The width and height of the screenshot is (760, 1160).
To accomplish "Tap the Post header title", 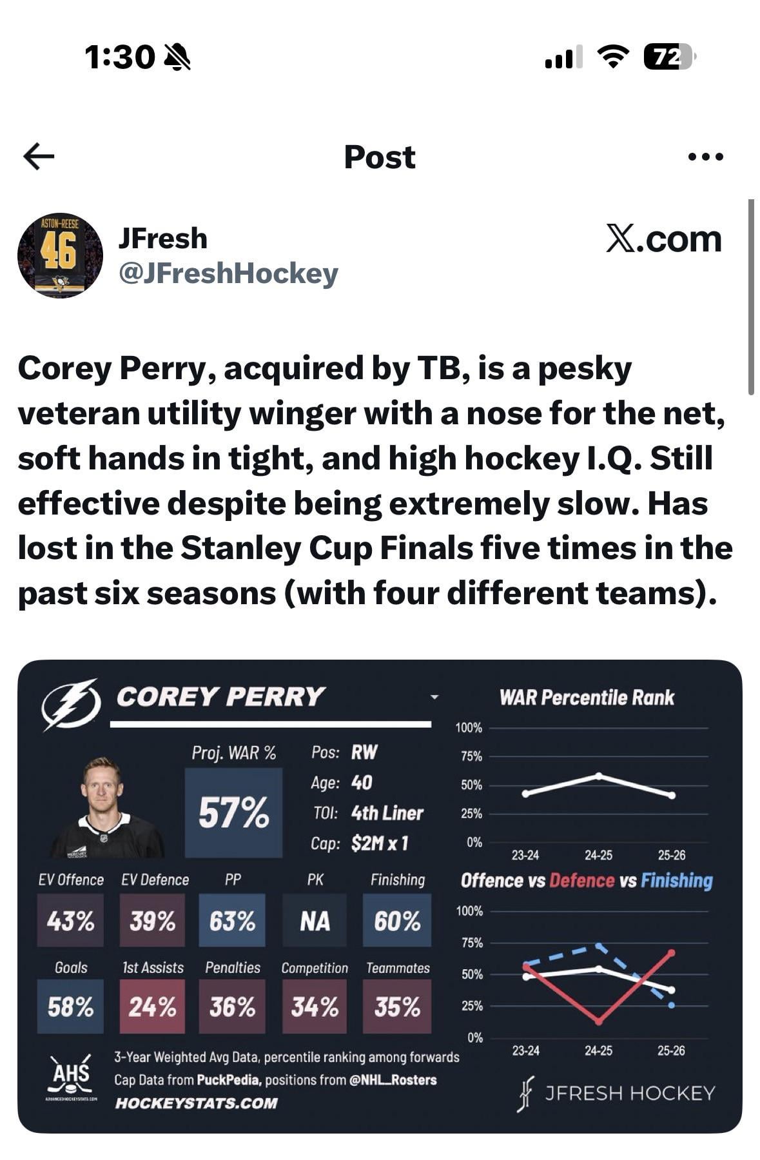I will click(380, 157).
